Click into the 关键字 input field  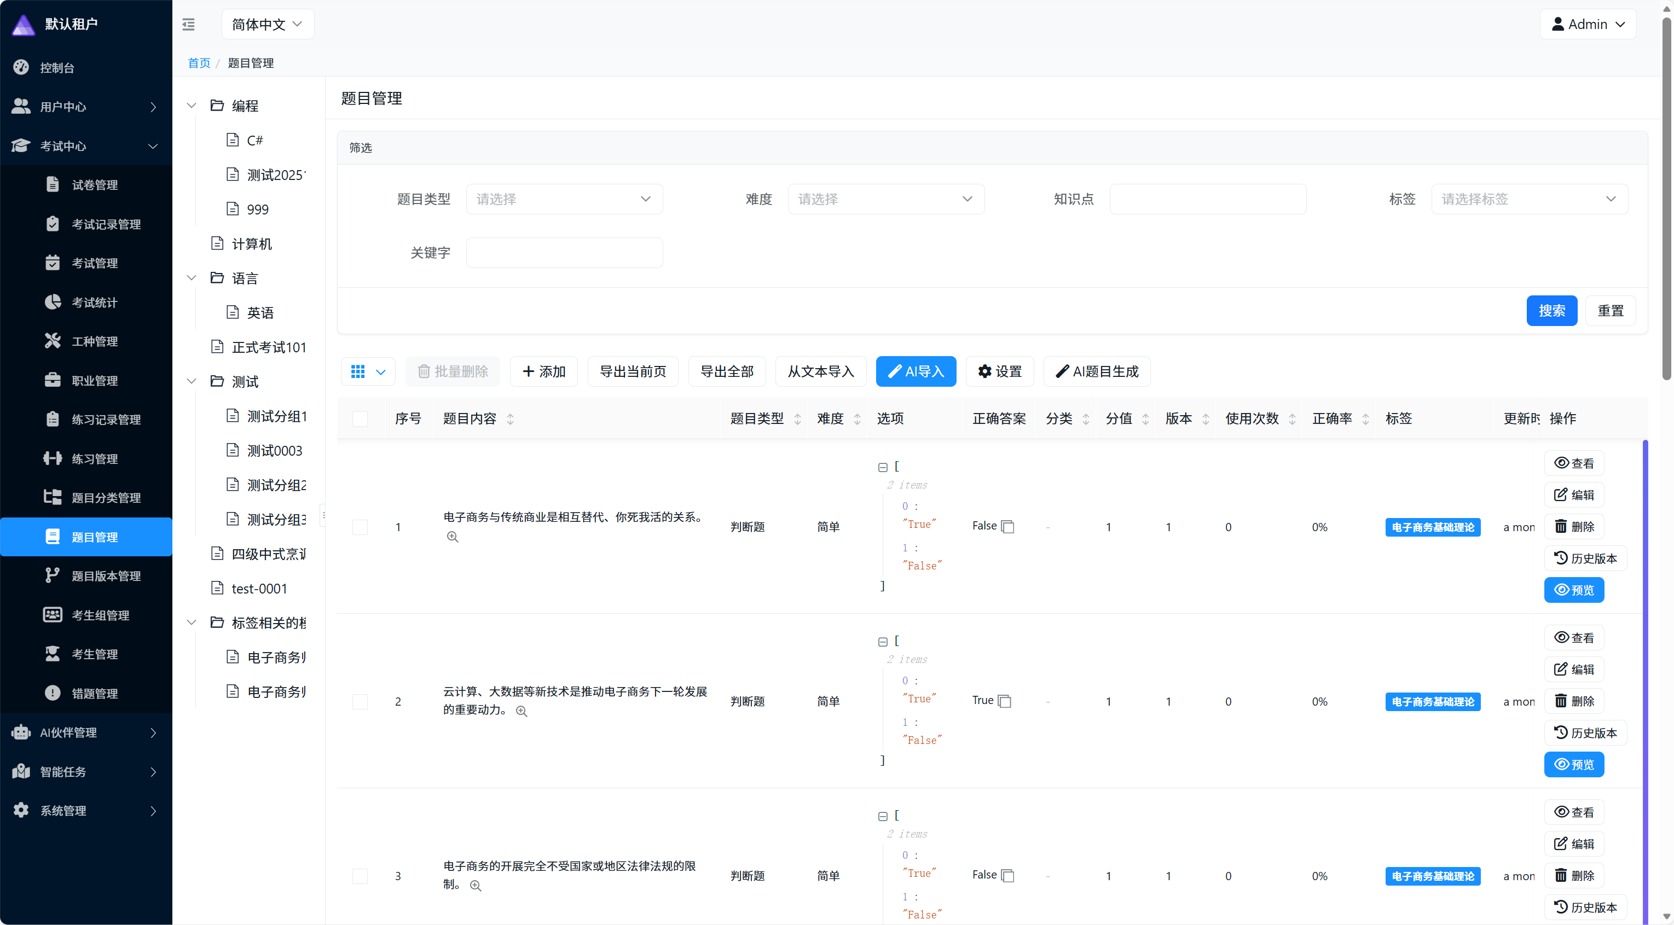coord(564,253)
